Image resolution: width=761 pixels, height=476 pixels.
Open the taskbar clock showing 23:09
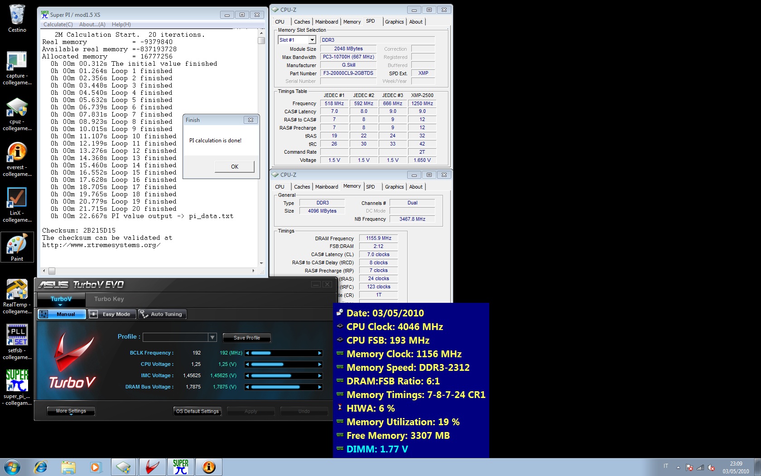click(x=736, y=467)
